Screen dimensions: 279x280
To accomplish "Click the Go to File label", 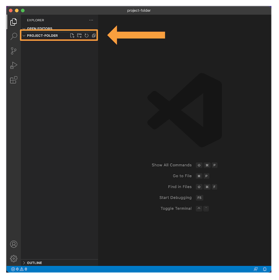I will (182, 176).
